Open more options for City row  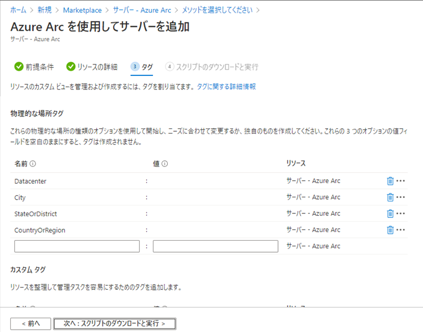pos(401,197)
